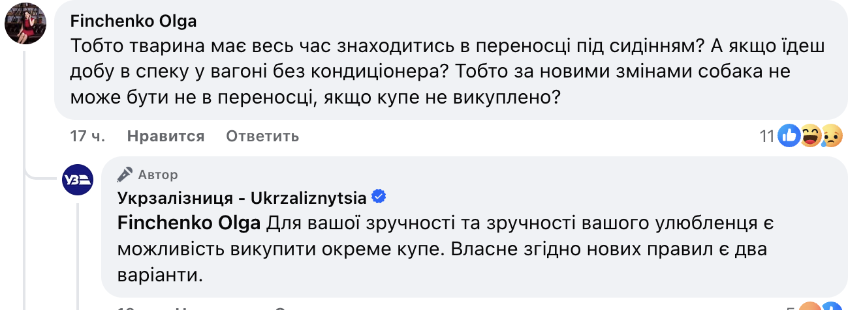Click the Finchenko Olga mention in reply
The image size is (863, 310).
(189, 223)
